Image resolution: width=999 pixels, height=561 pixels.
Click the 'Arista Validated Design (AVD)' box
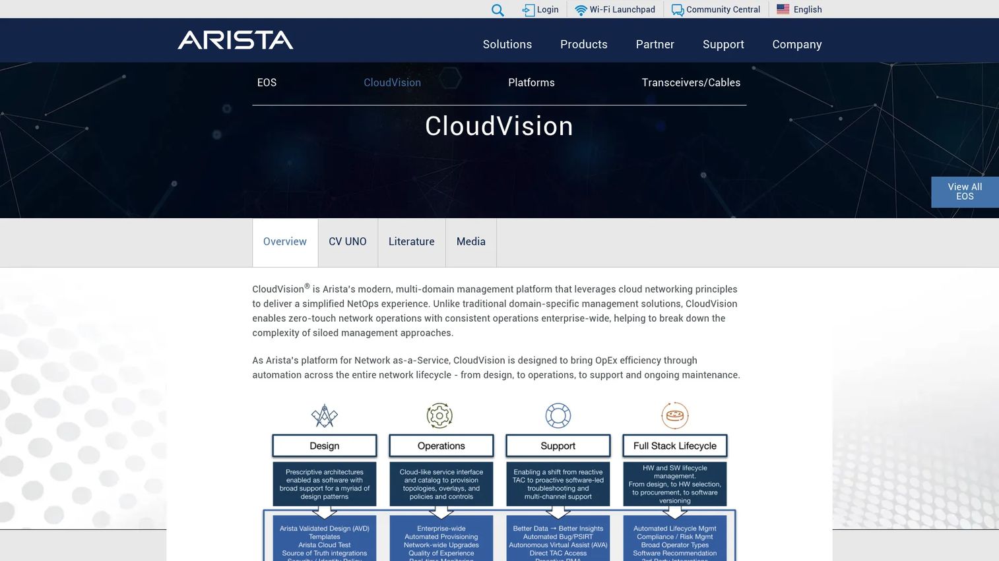coord(325,539)
